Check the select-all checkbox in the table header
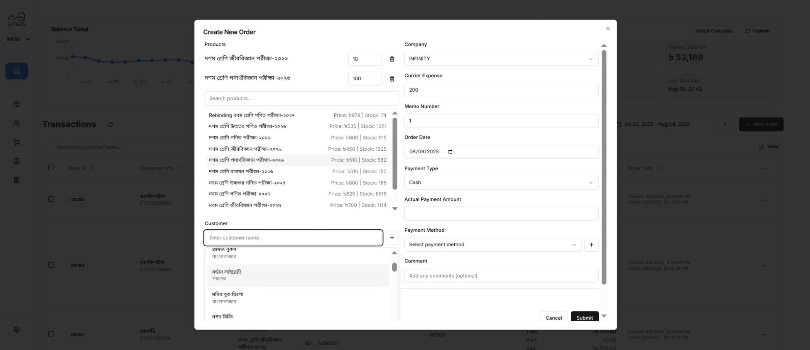 [x=51, y=167]
